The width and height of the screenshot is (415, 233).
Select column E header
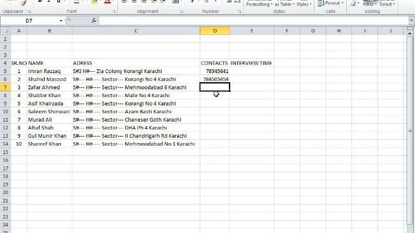tap(252, 31)
